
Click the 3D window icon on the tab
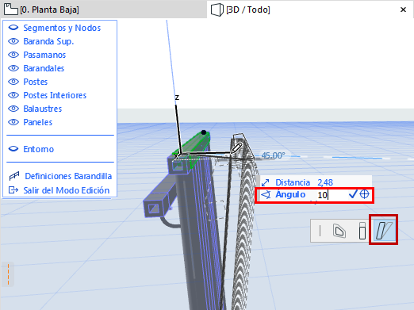(x=217, y=10)
